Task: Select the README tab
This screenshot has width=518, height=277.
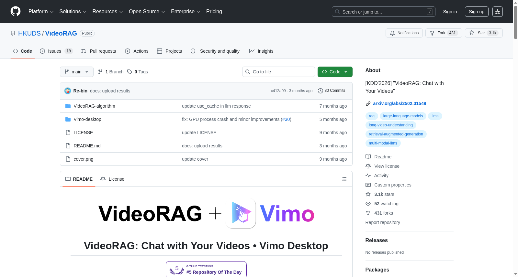Action: tap(79, 179)
